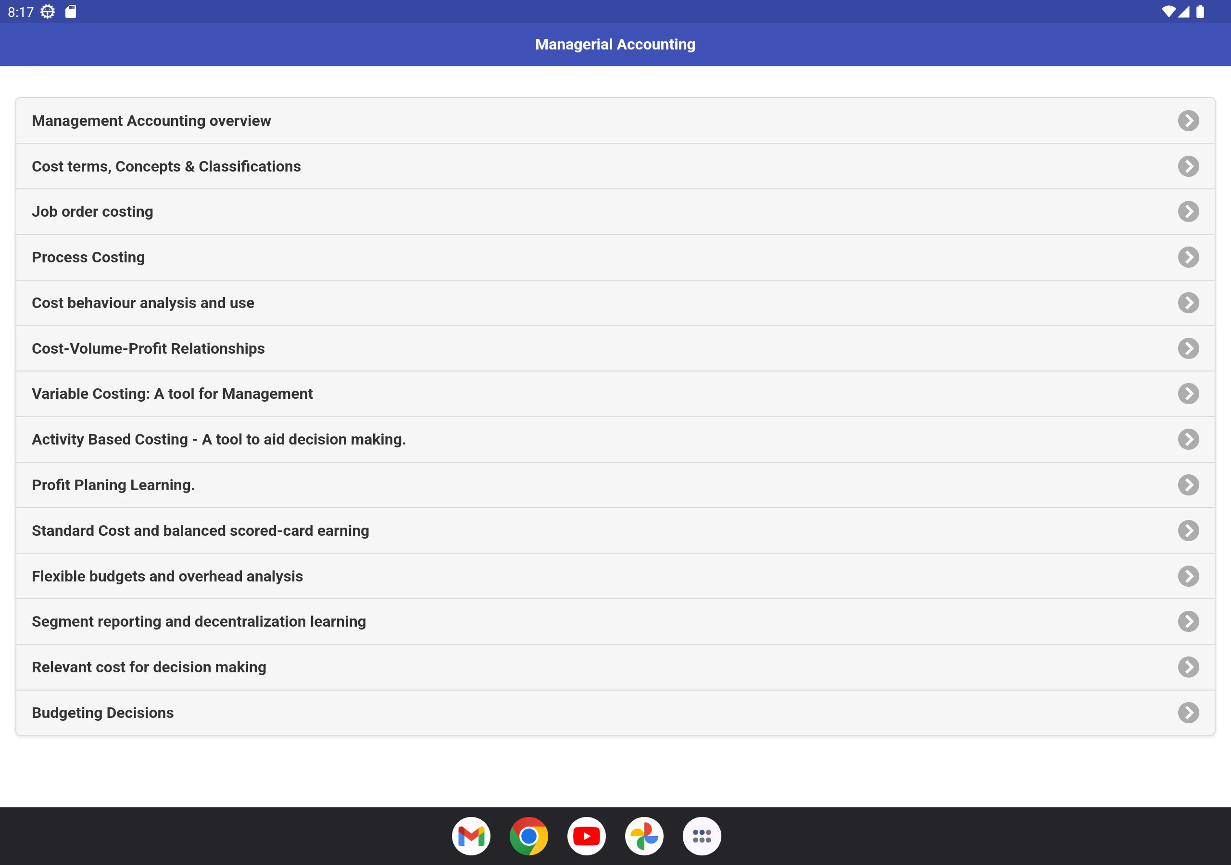
Task: Open Management Accounting overview section
Action: [615, 120]
